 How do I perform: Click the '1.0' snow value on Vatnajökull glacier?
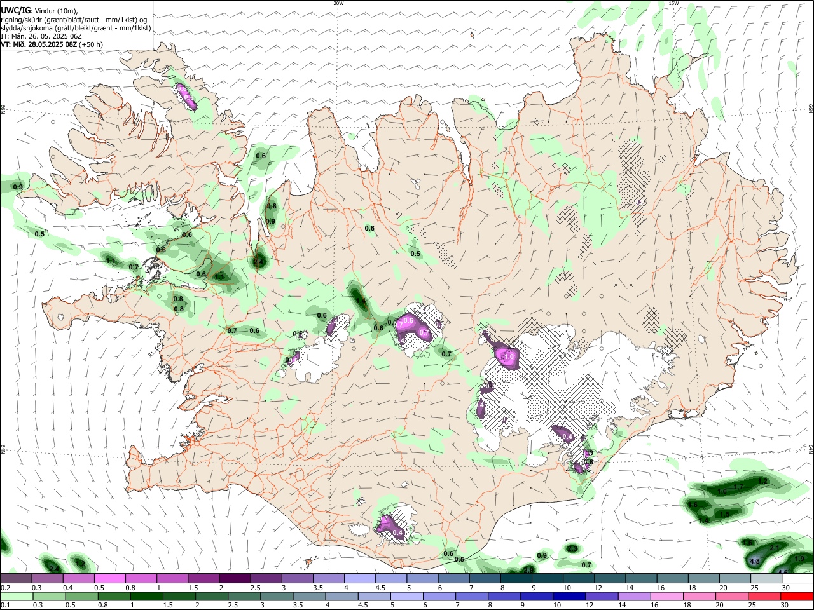509,358
